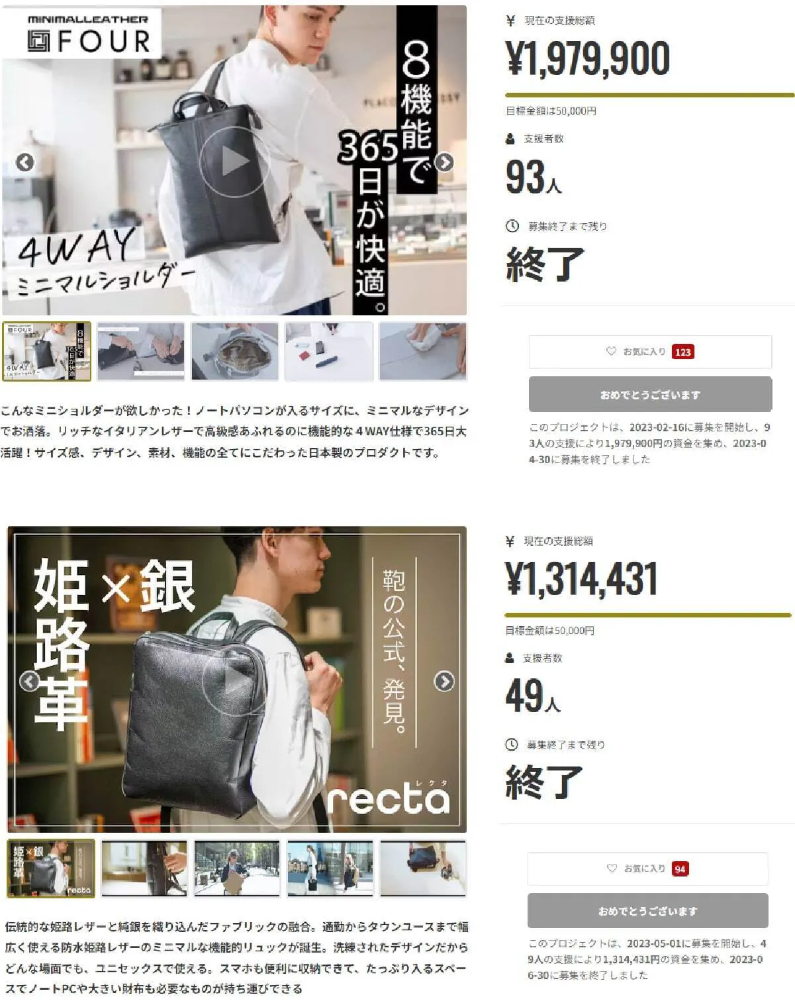Viewport: 795px width, 1003px height.
Task: Play the FOUR shoulder bag video
Action: click(x=234, y=161)
